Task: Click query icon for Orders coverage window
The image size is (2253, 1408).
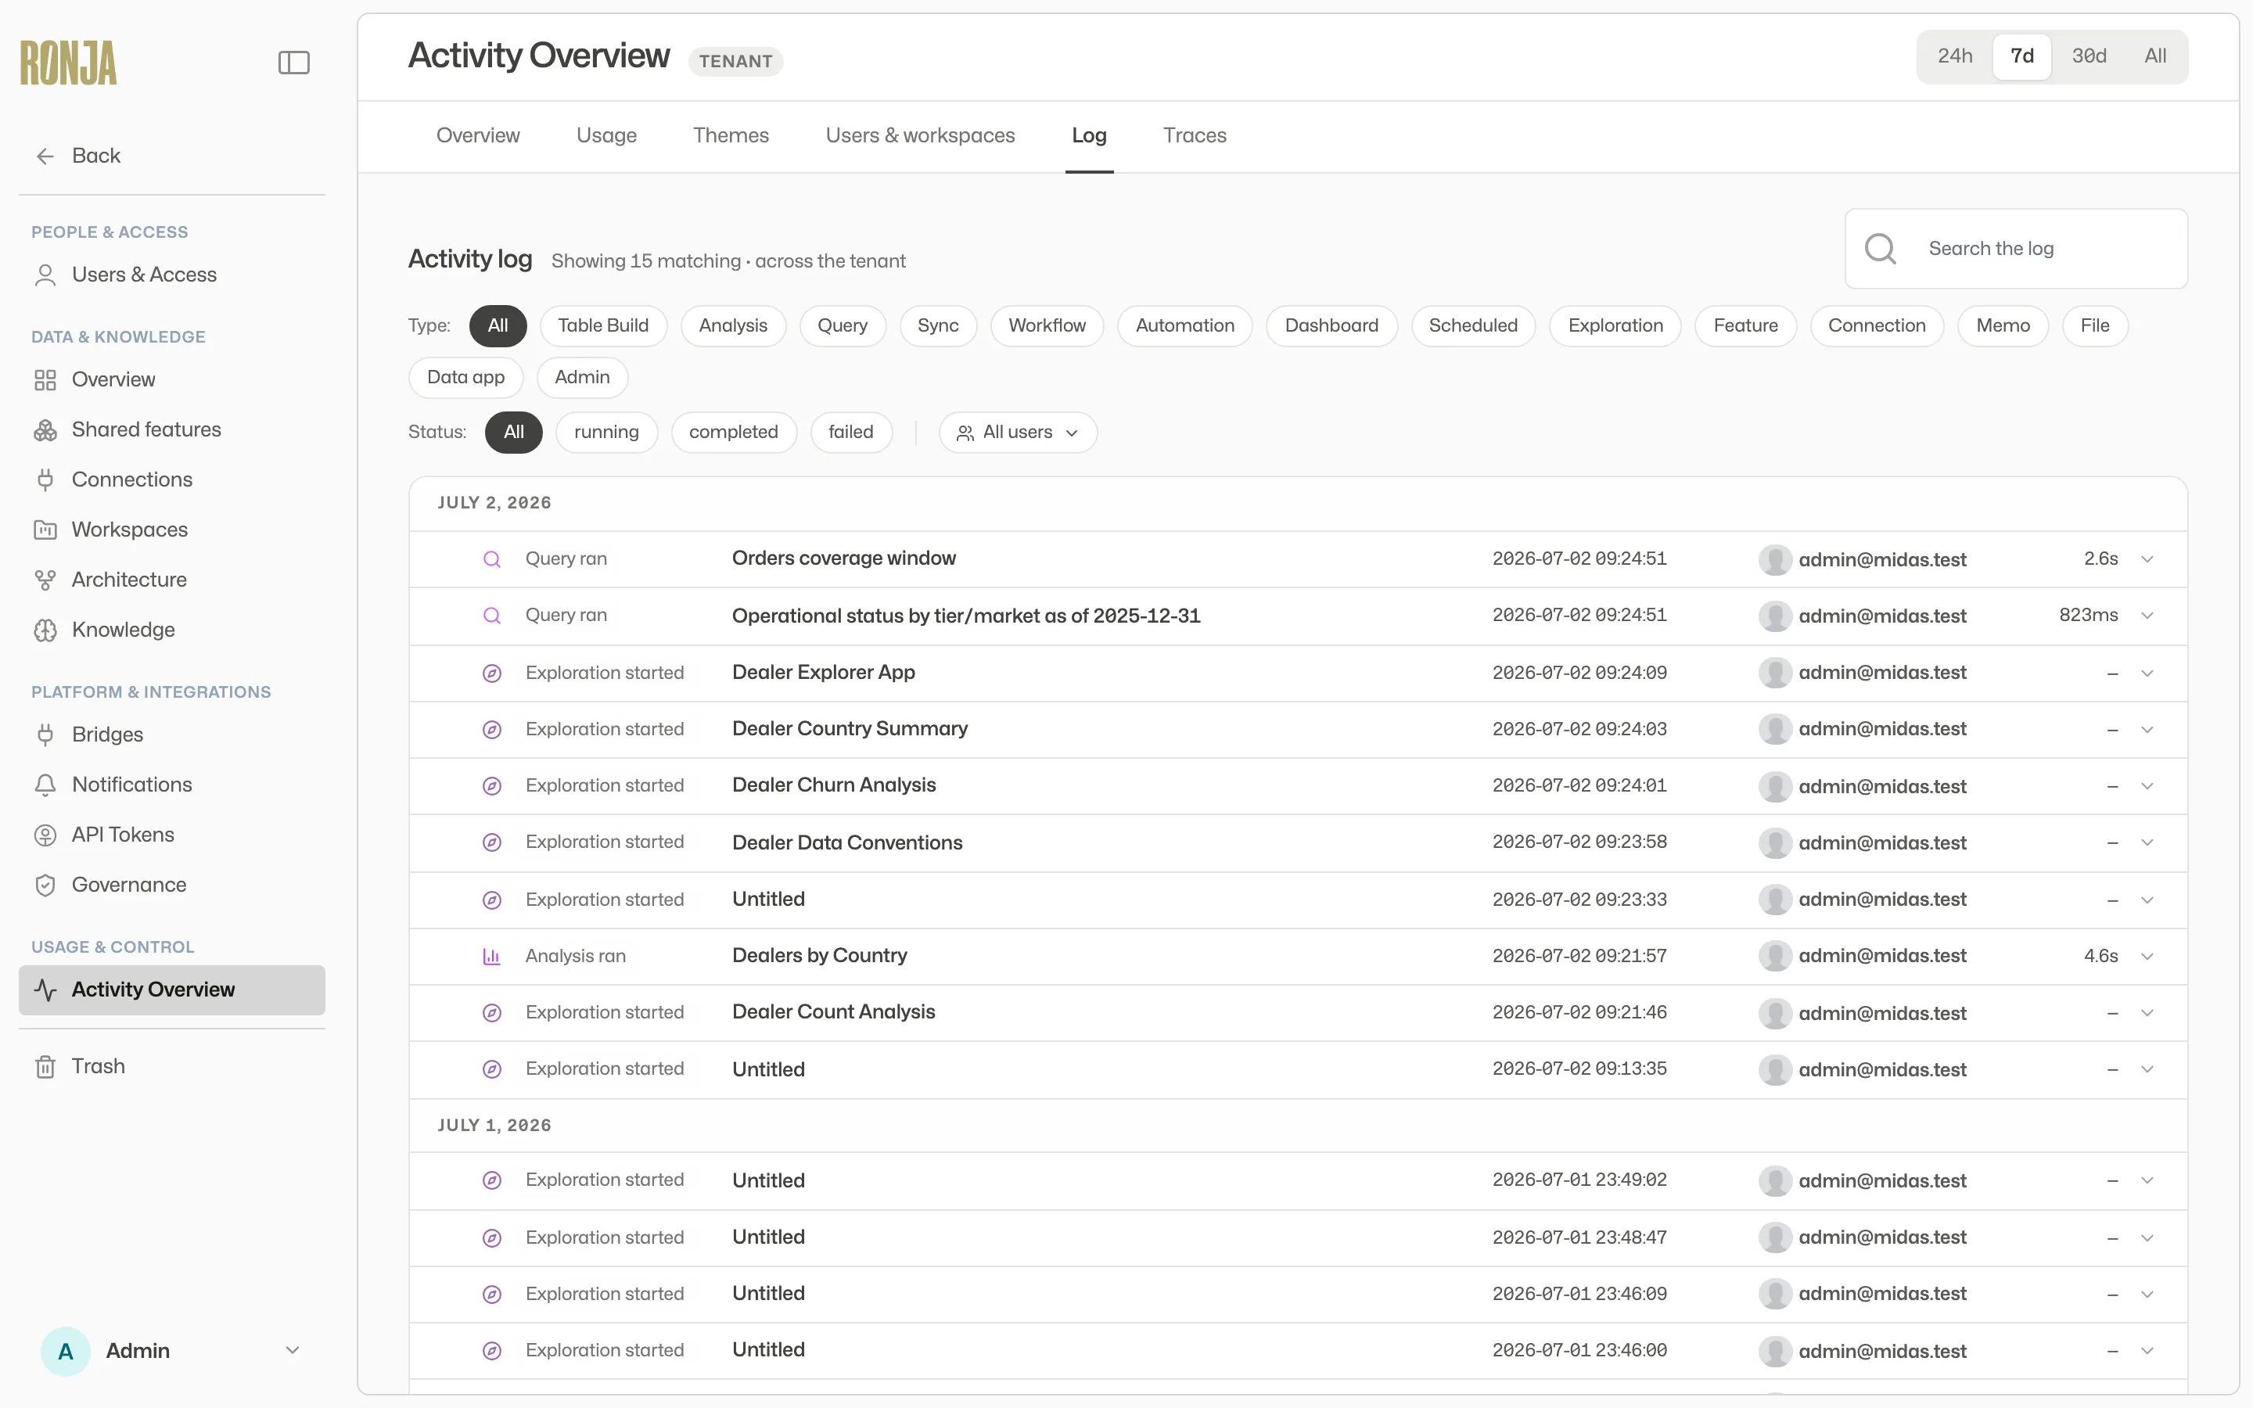Action: [x=491, y=559]
